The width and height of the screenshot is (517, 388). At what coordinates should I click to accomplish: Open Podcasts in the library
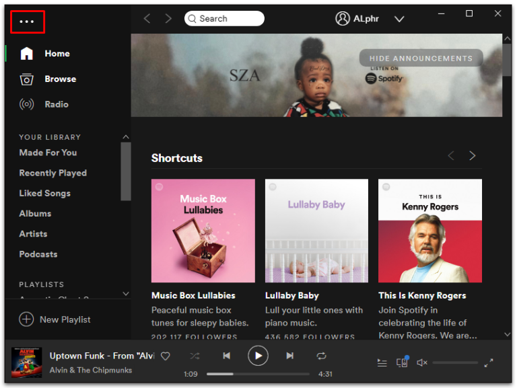pyautogui.click(x=38, y=254)
